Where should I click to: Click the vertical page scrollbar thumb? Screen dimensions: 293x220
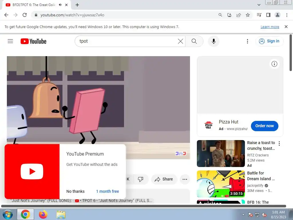click(x=291, y=53)
